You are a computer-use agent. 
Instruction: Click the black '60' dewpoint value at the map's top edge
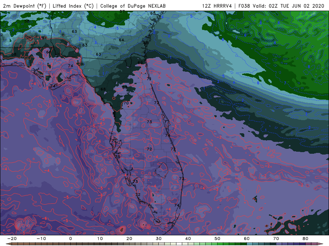(153, 13)
